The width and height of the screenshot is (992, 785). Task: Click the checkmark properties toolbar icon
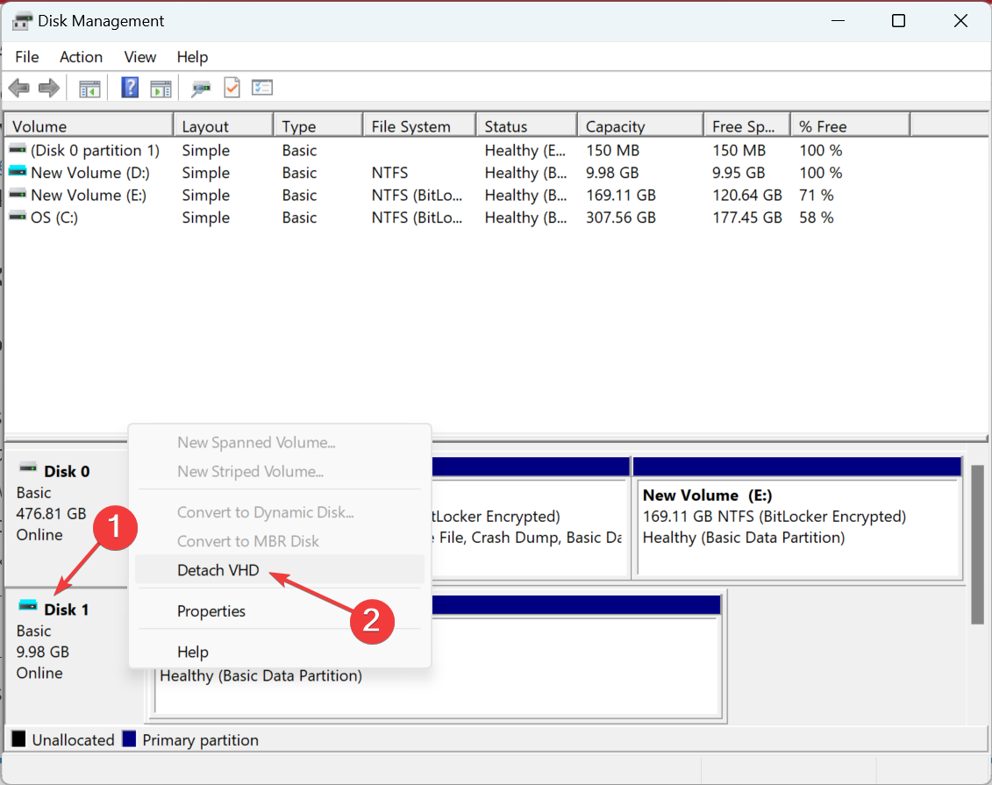[232, 88]
